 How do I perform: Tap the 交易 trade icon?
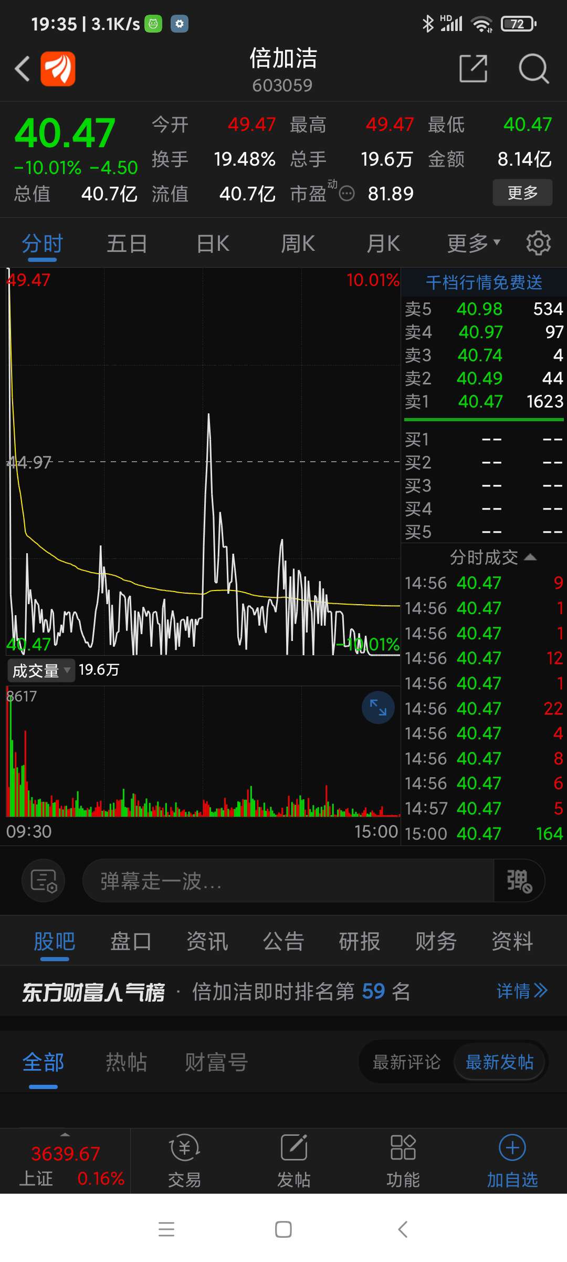click(x=184, y=1161)
